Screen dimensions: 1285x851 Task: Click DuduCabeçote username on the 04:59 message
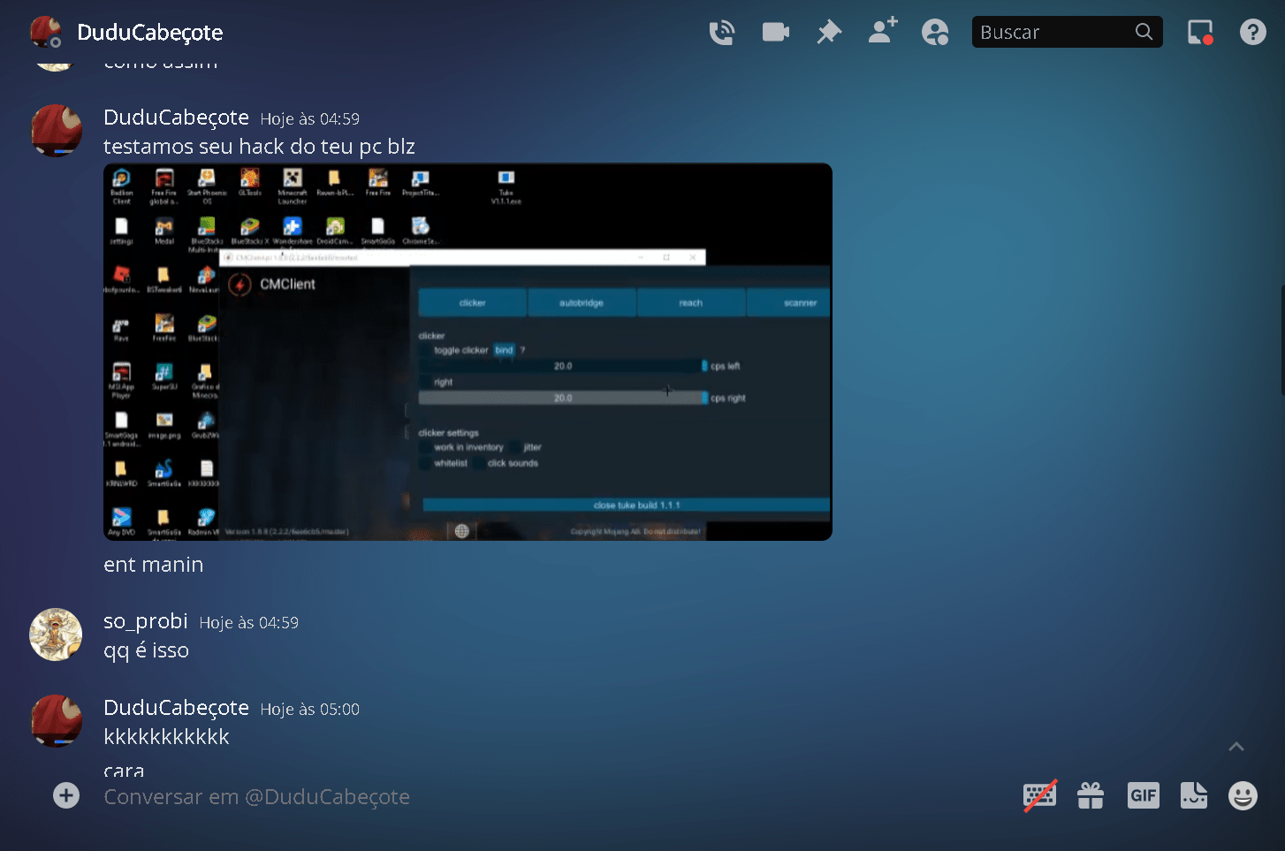[x=176, y=118]
